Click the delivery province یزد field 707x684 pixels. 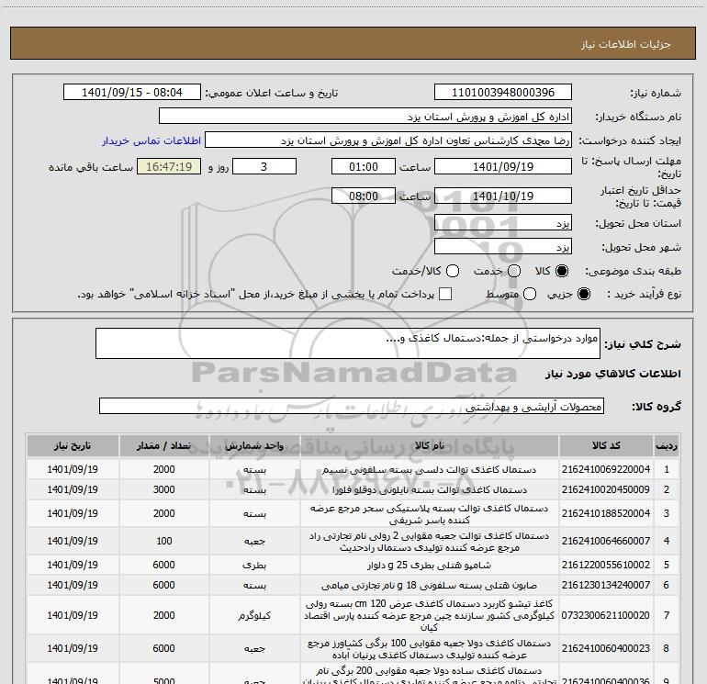point(503,223)
